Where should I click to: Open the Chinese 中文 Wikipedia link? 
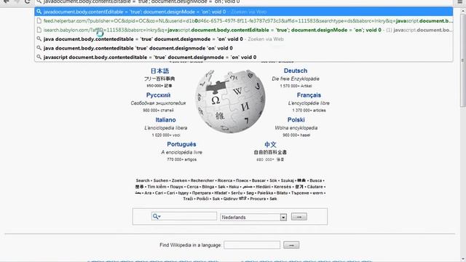click(x=270, y=144)
